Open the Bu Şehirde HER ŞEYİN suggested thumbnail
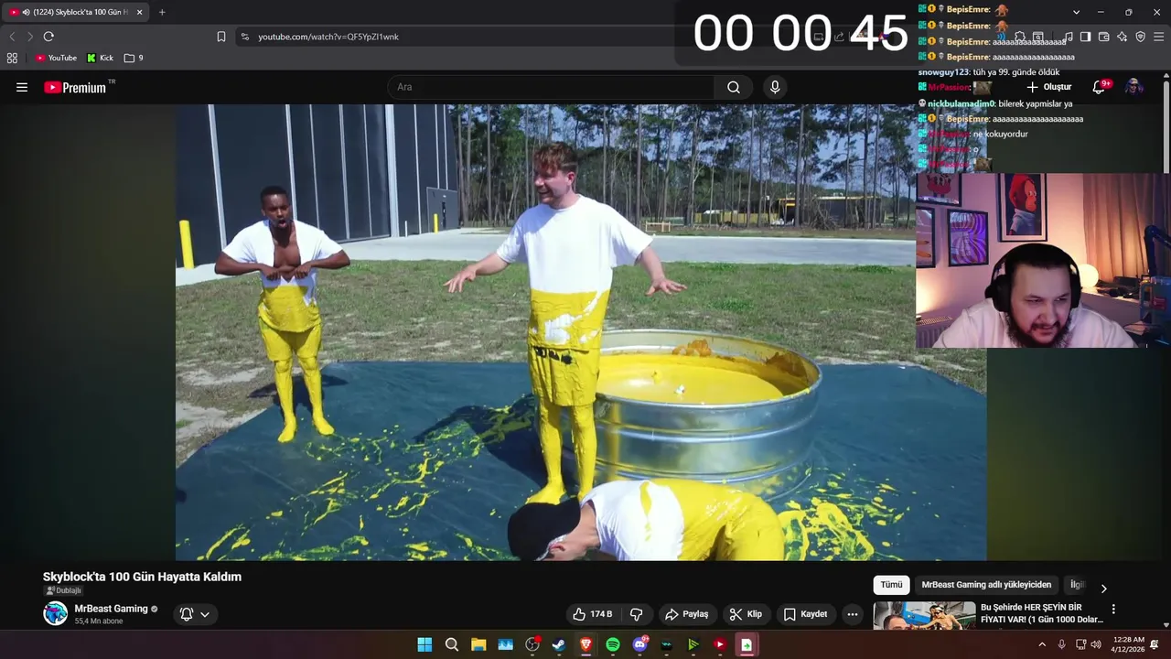The width and height of the screenshot is (1171, 659). click(x=924, y=615)
